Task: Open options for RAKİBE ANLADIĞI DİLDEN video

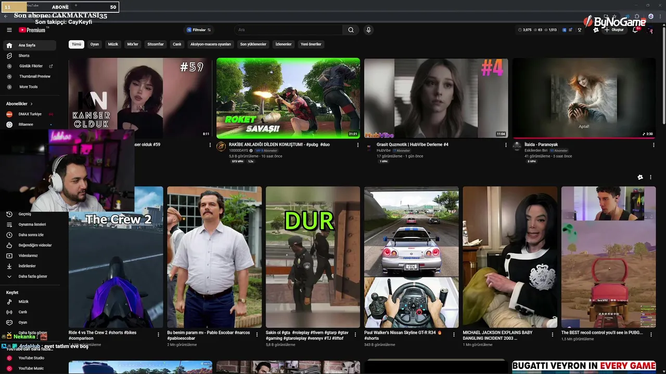Action: [357, 145]
